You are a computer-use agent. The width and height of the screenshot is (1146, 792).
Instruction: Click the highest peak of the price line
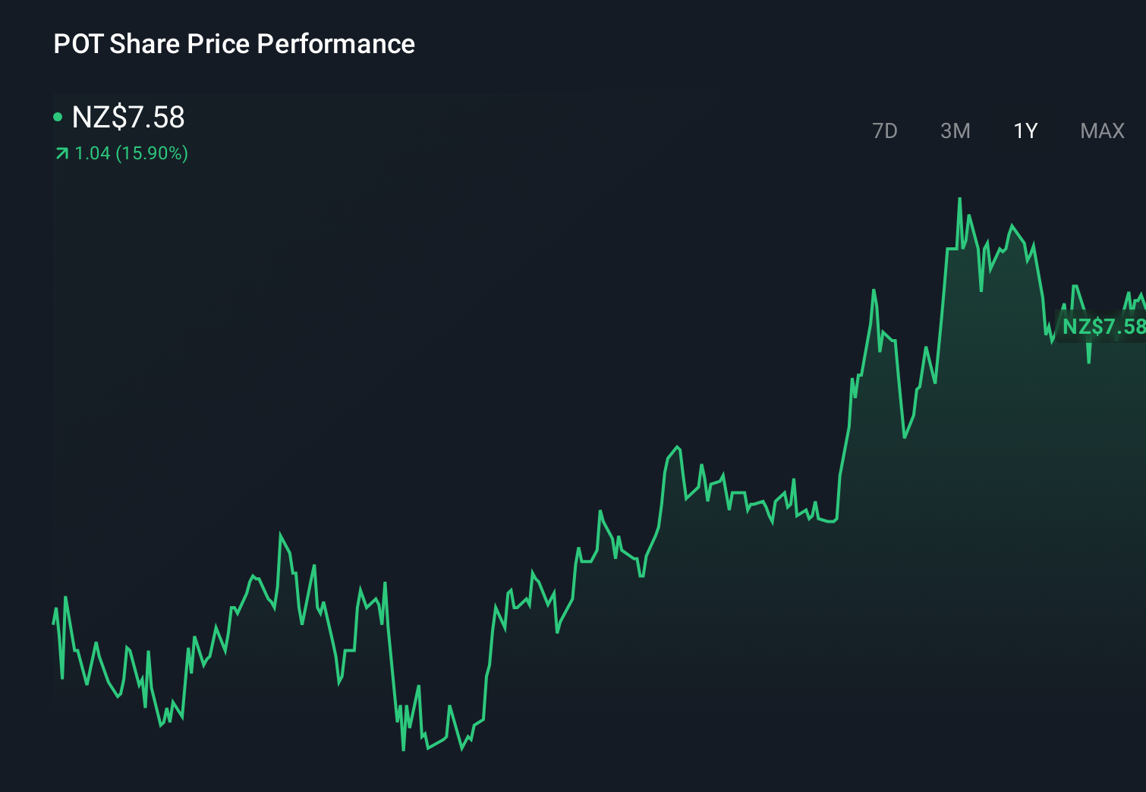[959, 199]
